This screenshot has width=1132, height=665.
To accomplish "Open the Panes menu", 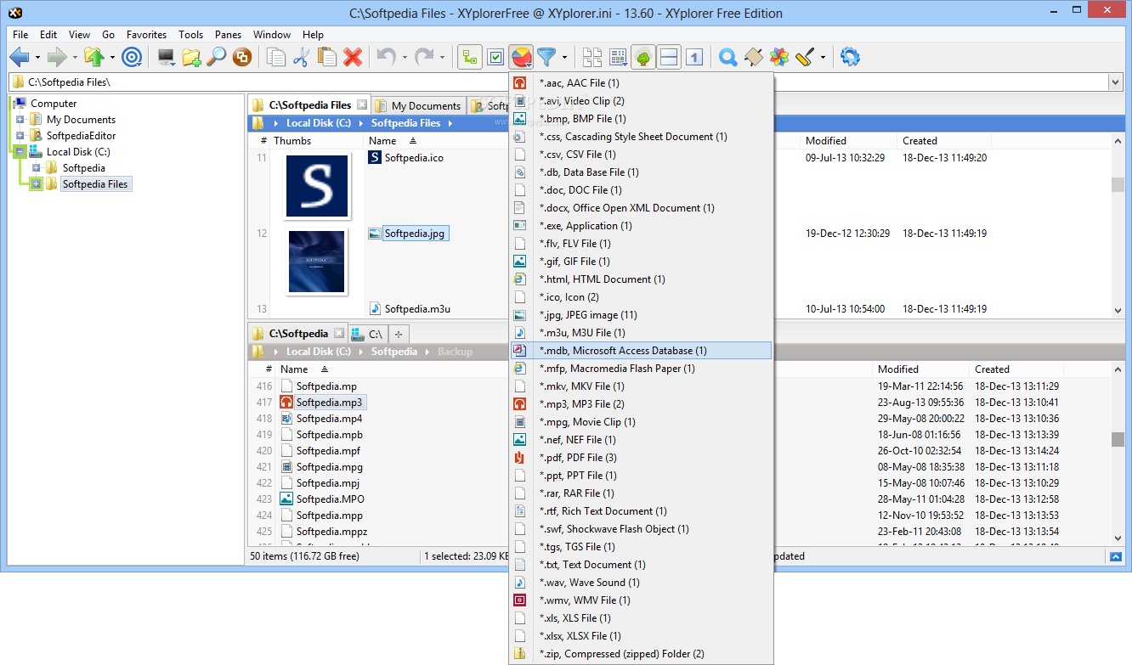I will coord(228,35).
